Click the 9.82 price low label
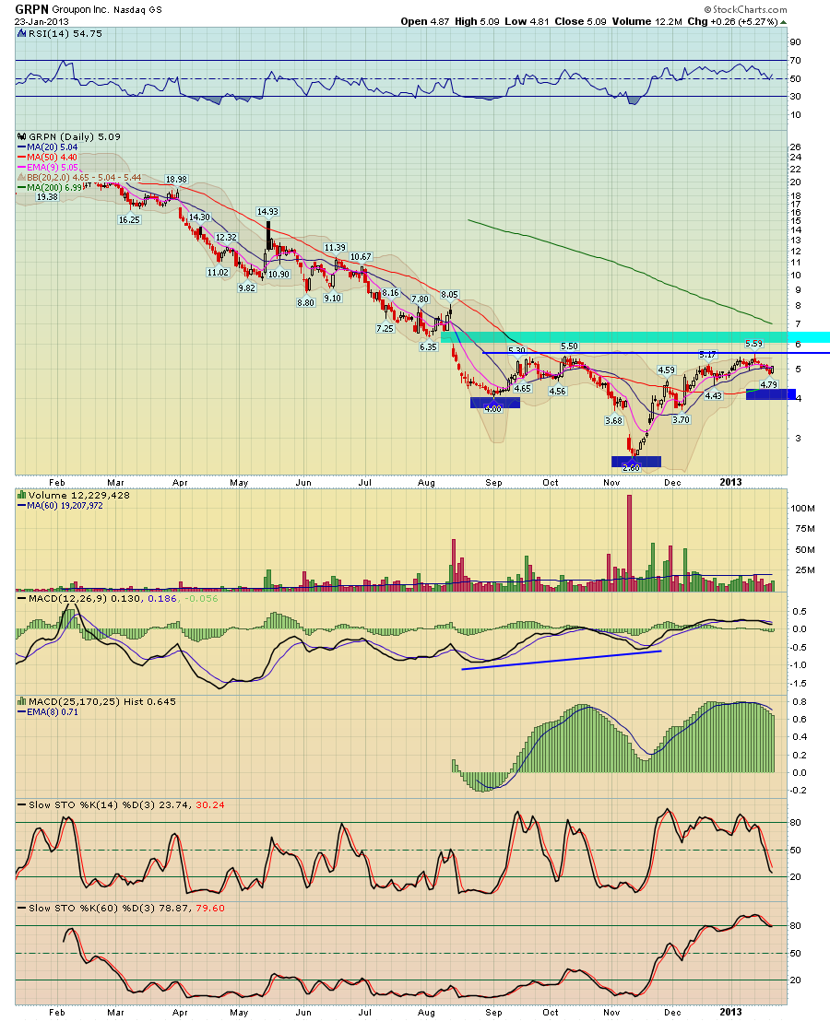The height and width of the screenshot is (1021, 830). pyautogui.click(x=247, y=288)
